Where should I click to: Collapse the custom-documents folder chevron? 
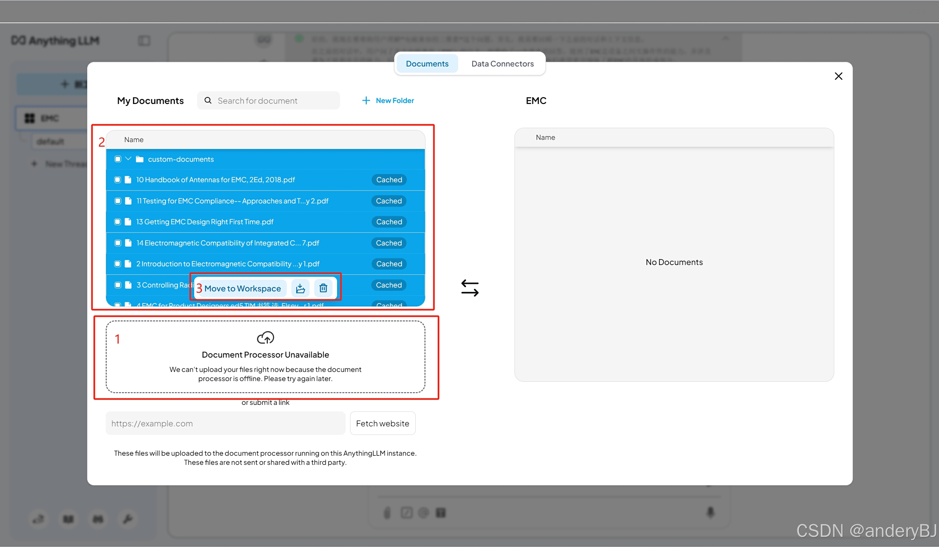128,159
